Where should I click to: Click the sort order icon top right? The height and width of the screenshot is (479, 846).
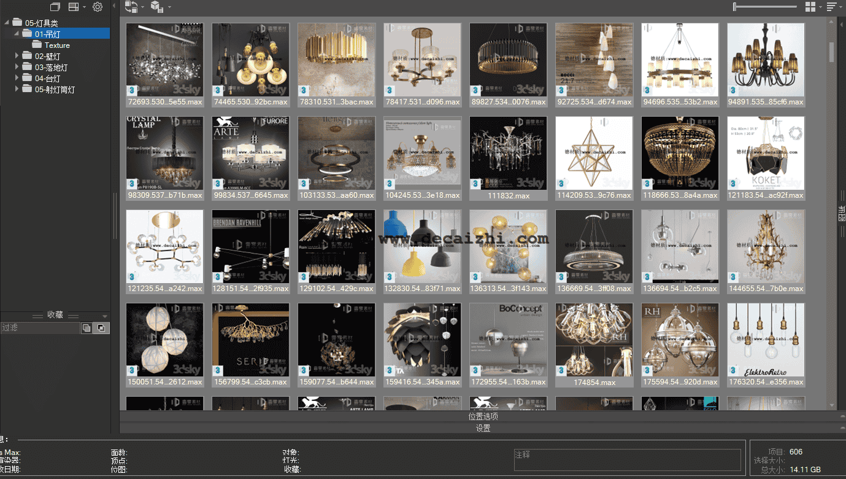coord(832,7)
